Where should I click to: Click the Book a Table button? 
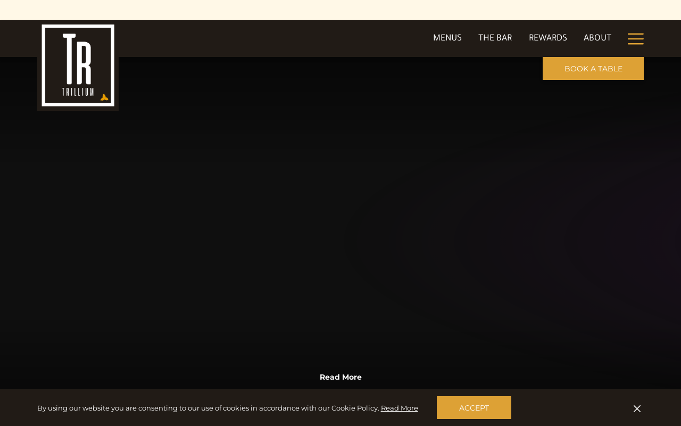(593, 69)
